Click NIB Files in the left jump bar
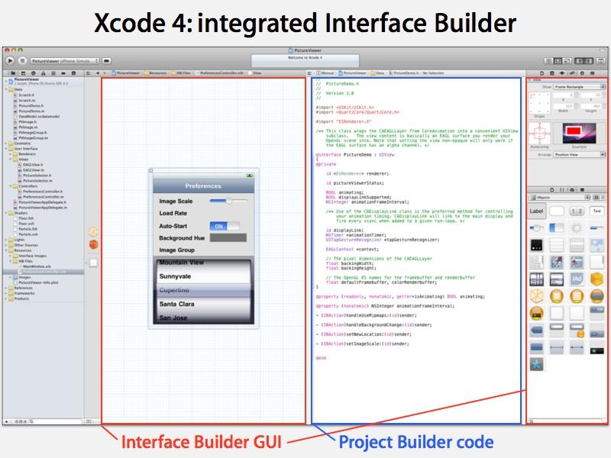Screen dimensions: 611x458 [x=181, y=73]
